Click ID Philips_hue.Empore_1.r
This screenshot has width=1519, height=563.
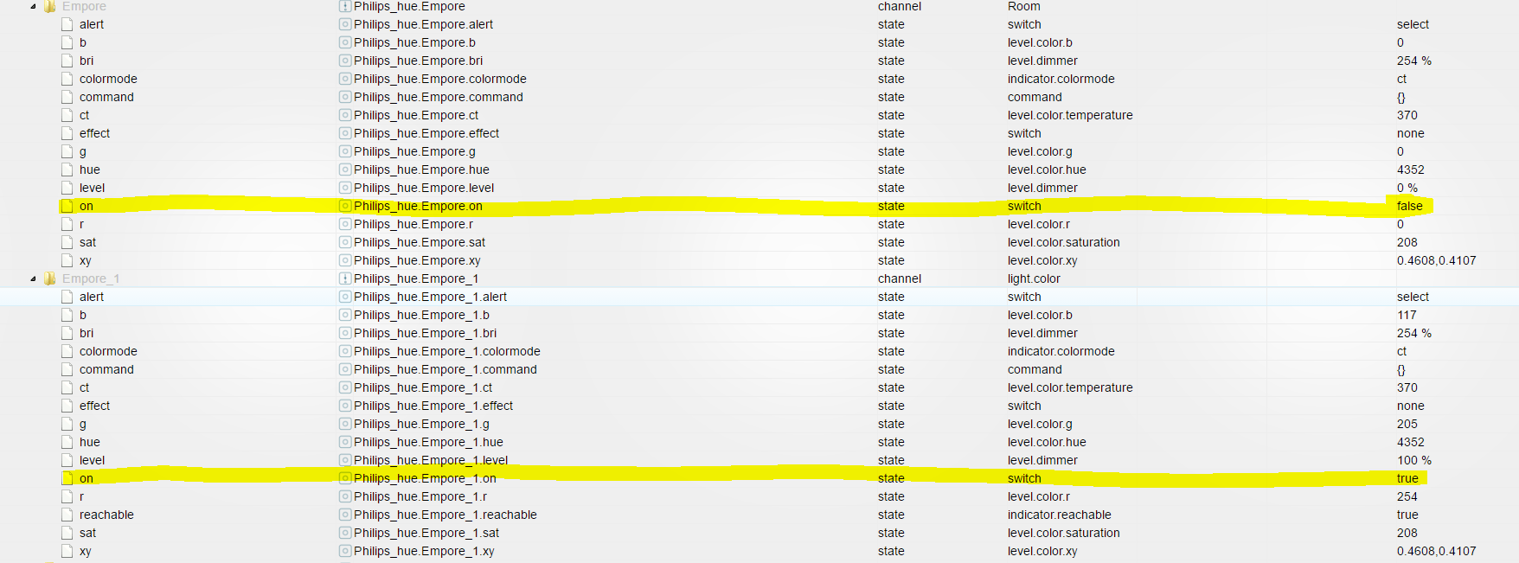420,496
